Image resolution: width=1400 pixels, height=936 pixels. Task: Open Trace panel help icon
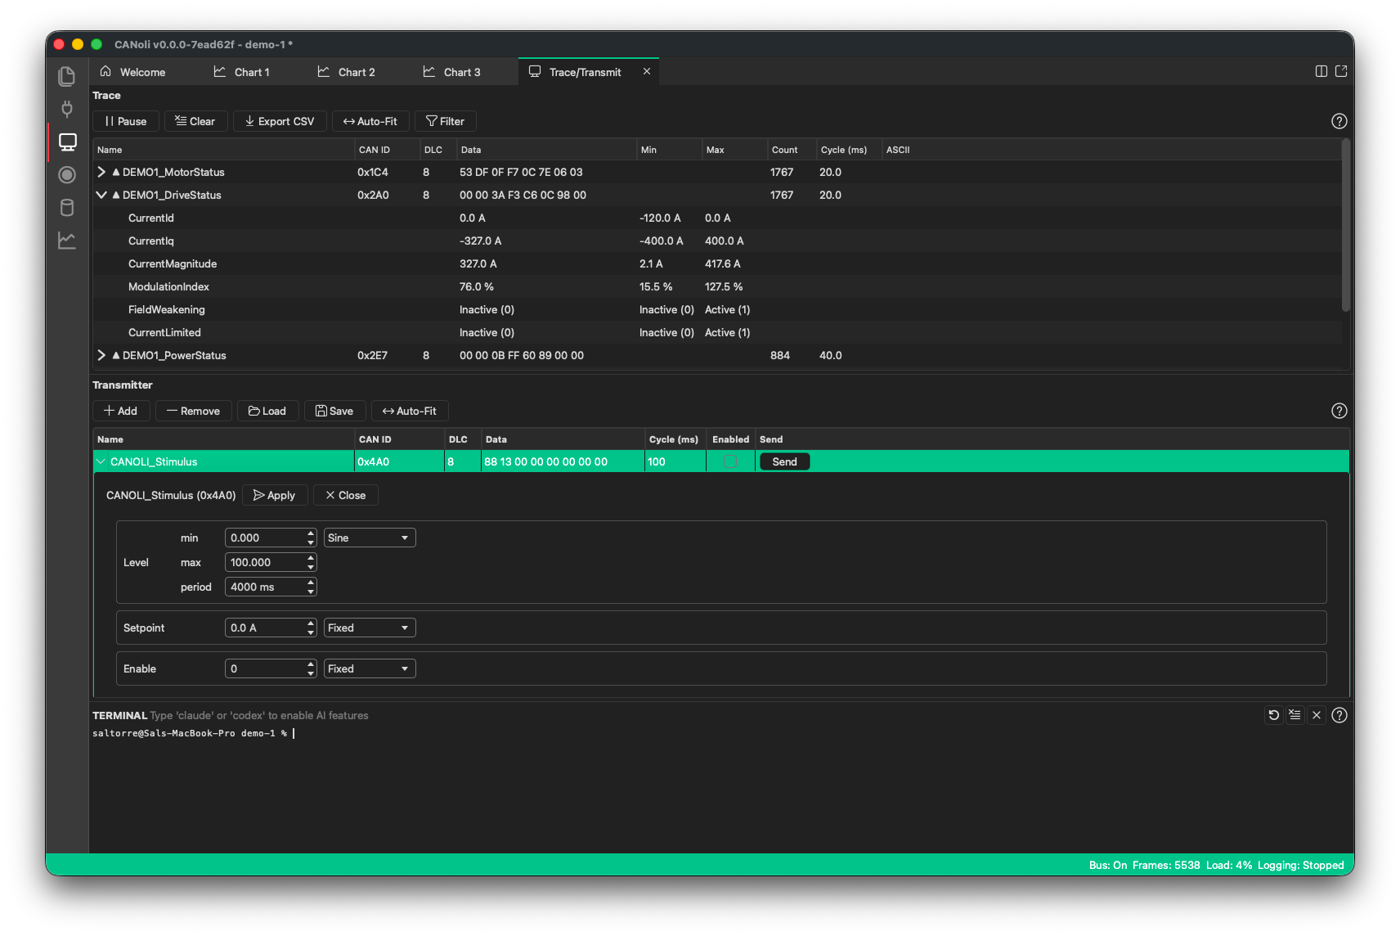point(1339,121)
